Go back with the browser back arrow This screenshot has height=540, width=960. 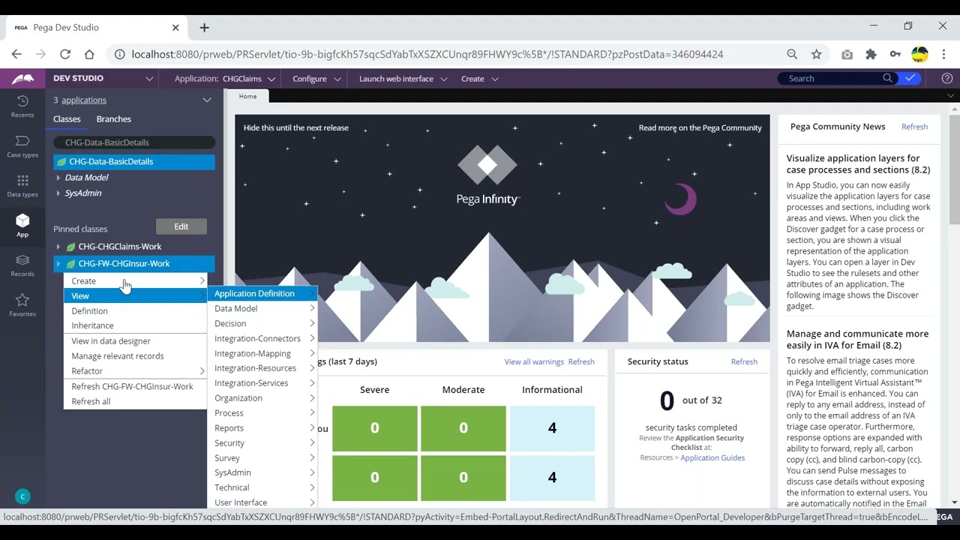coord(16,54)
